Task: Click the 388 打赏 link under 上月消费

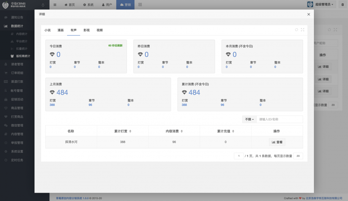Action: pos(52,105)
